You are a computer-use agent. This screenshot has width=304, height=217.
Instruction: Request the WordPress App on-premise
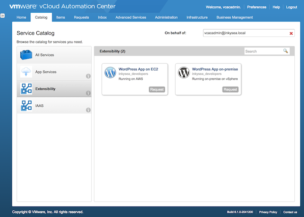pyautogui.click(x=231, y=90)
